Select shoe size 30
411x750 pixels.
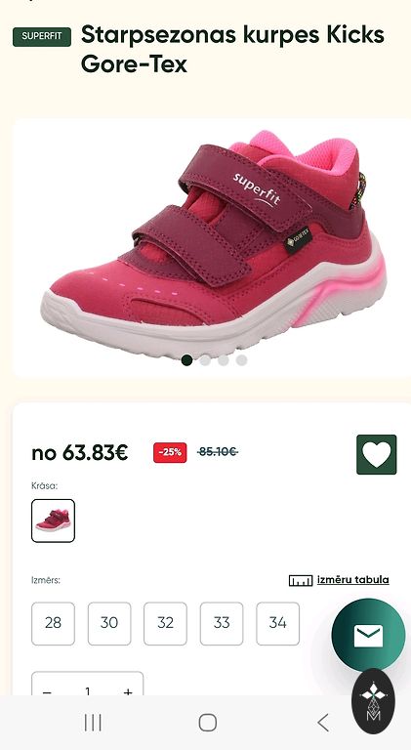tap(109, 623)
